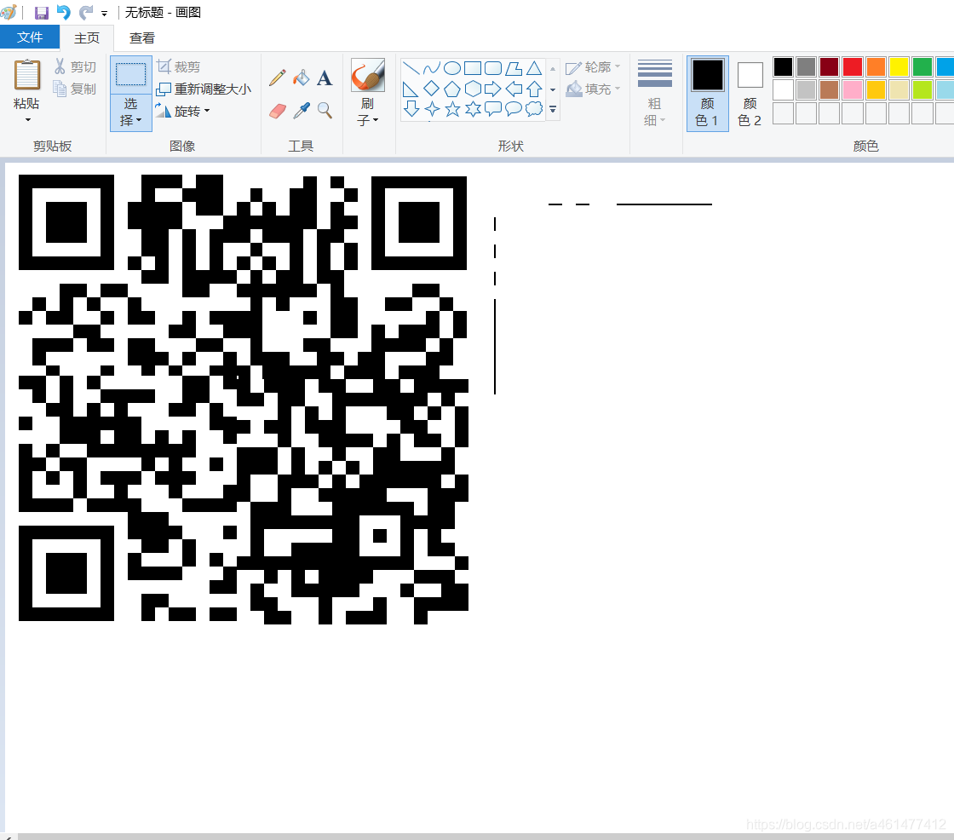The height and width of the screenshot is (840, 954).
Task: Switch to the 主页 tab
Action: (86, 37)
